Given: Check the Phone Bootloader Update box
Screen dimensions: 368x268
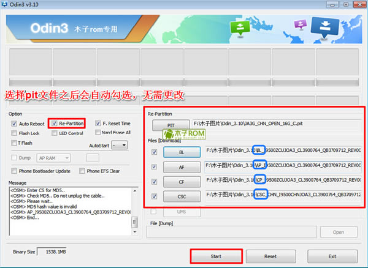Looking at the screenshot, I should [x=14, y=171].
